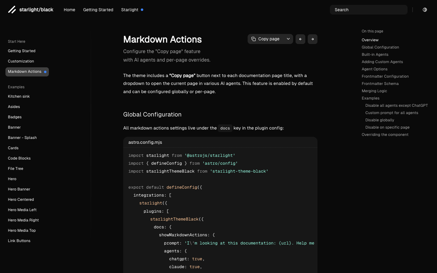Jump to Merging Logic section

click(x=374, y=91)
